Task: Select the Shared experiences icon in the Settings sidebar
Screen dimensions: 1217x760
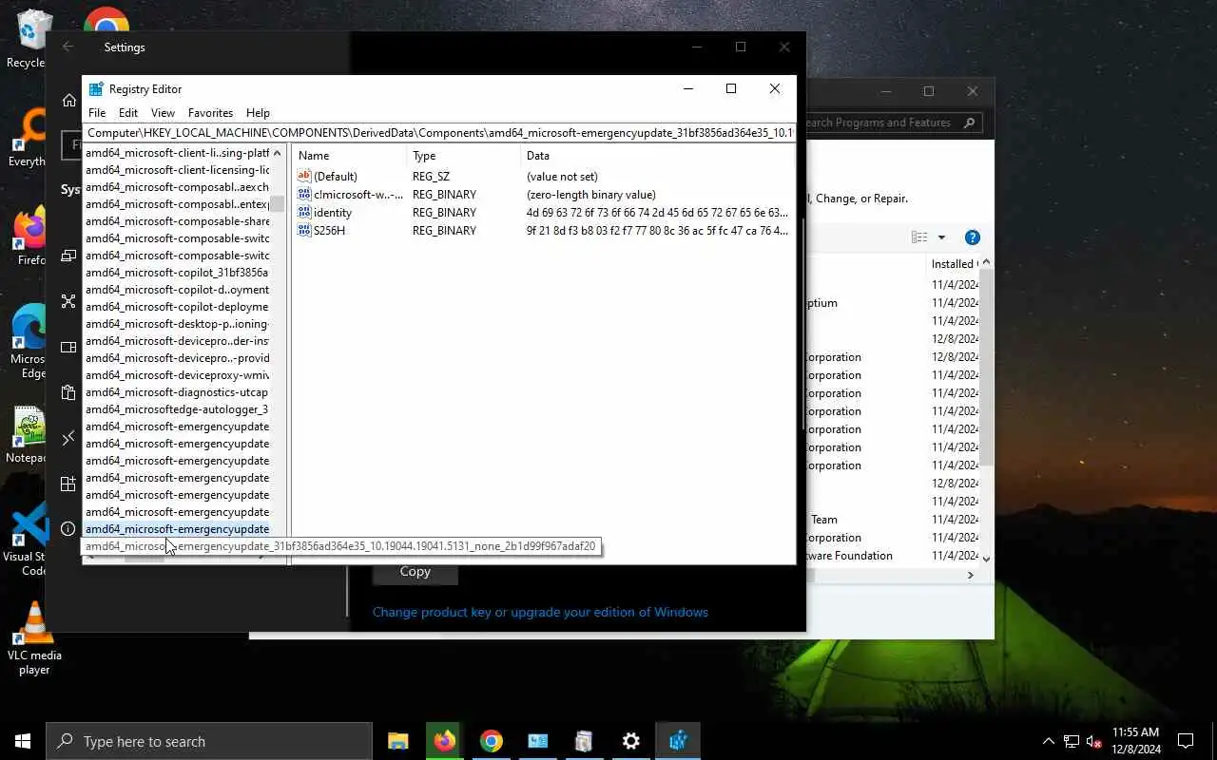Action: tap(68, 301)
